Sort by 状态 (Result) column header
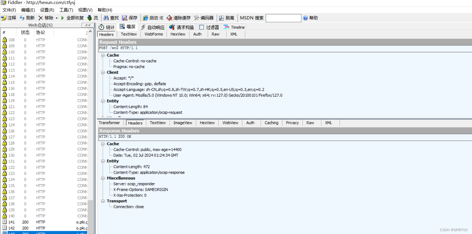 coord(25,32)
